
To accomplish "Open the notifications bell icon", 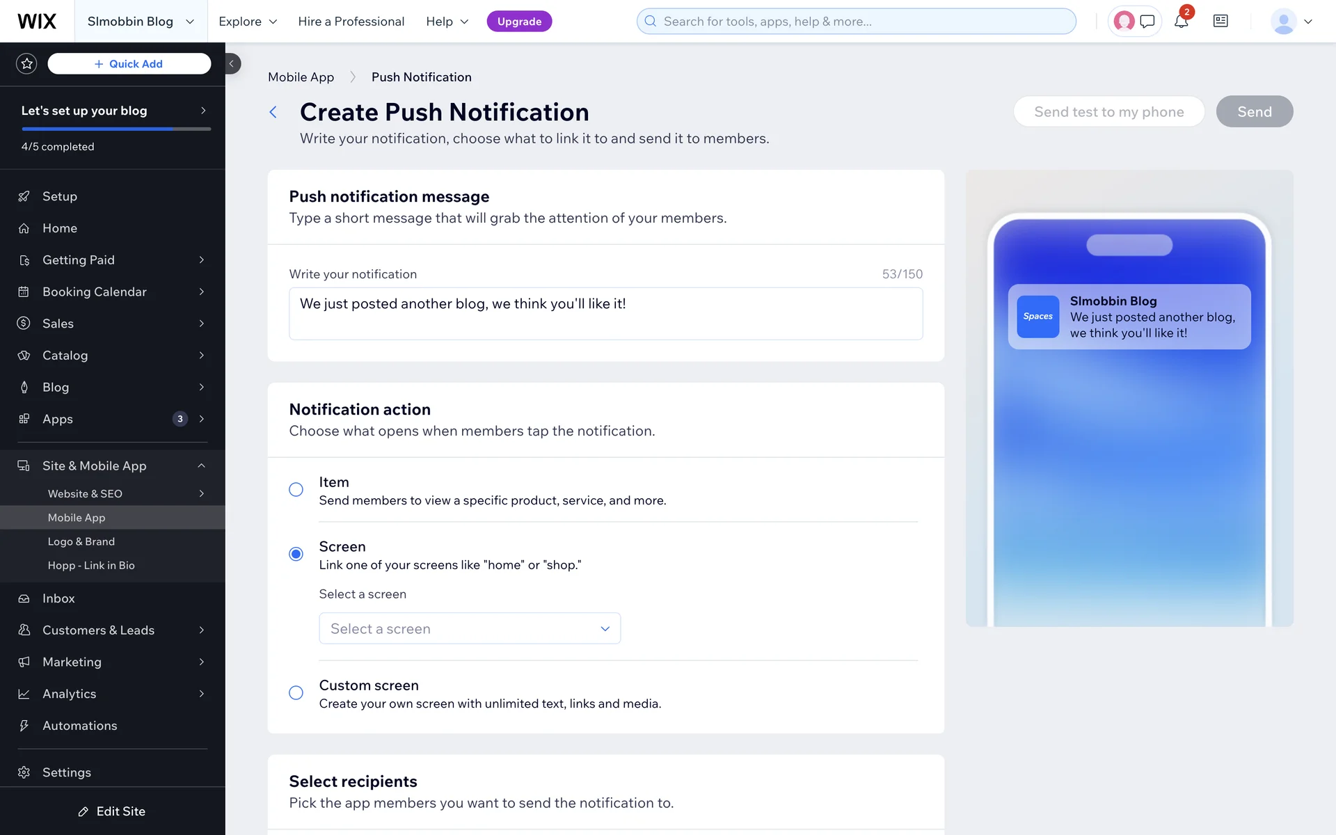I will [x=1181, y=22].
